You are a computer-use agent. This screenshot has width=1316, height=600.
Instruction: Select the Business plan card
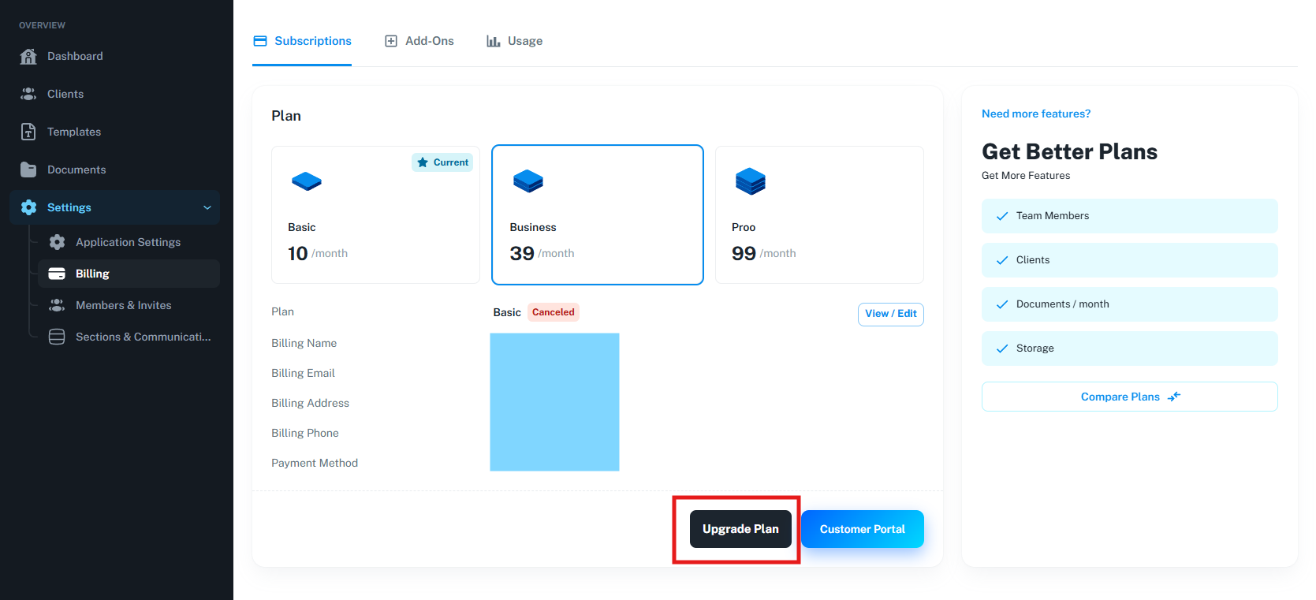pos(597,214)
